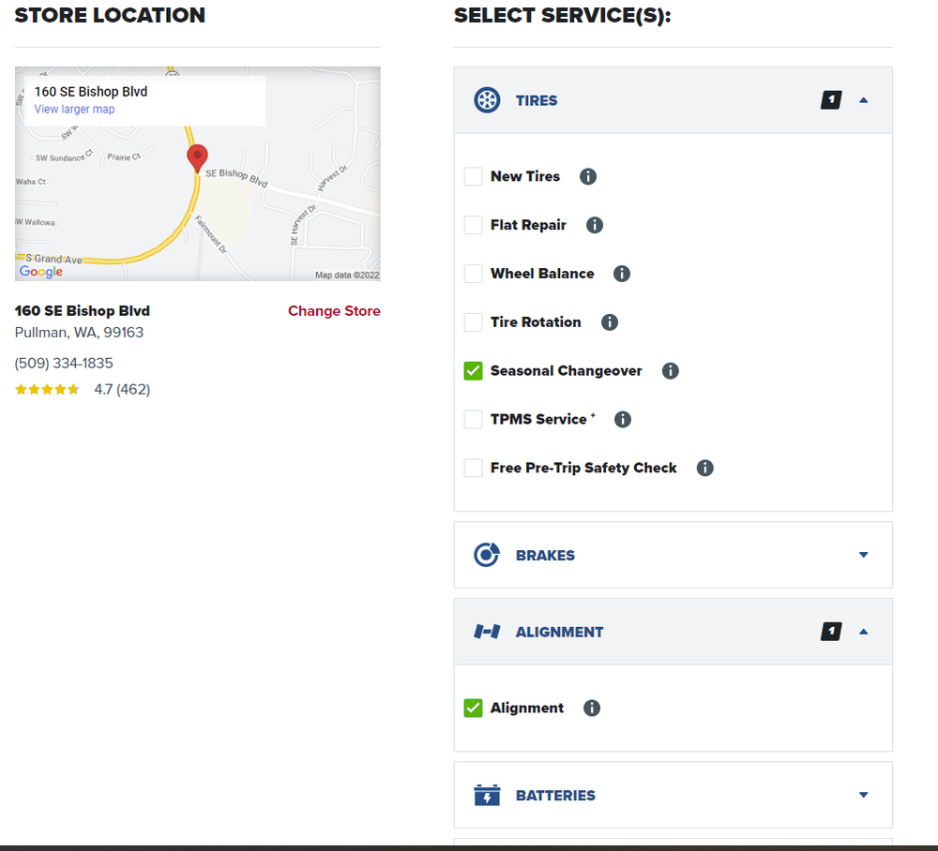Enable the Tire Rotation checkbox
938x851 pixels.
pyautogui.click(x=474, y=322)
